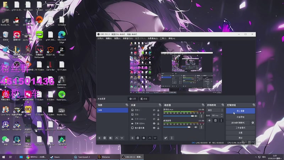The height and width of the screenshot is (160, 284).
Task: Open source 设置 button on toolbar
Action: click(x=133, y=99)
